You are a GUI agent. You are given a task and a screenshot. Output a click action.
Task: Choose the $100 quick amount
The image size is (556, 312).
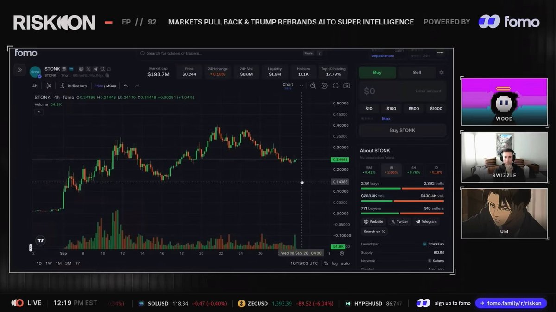[x=391, y=109]
